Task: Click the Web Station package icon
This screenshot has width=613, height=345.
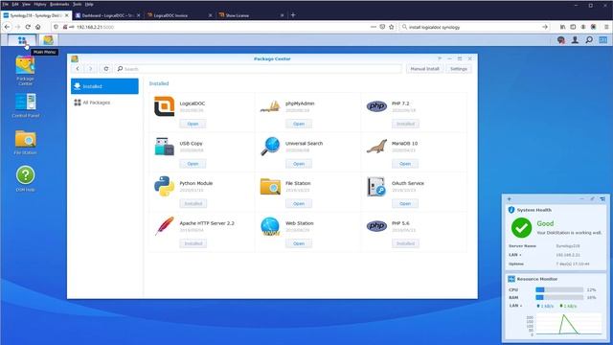Action: (270, 226)
